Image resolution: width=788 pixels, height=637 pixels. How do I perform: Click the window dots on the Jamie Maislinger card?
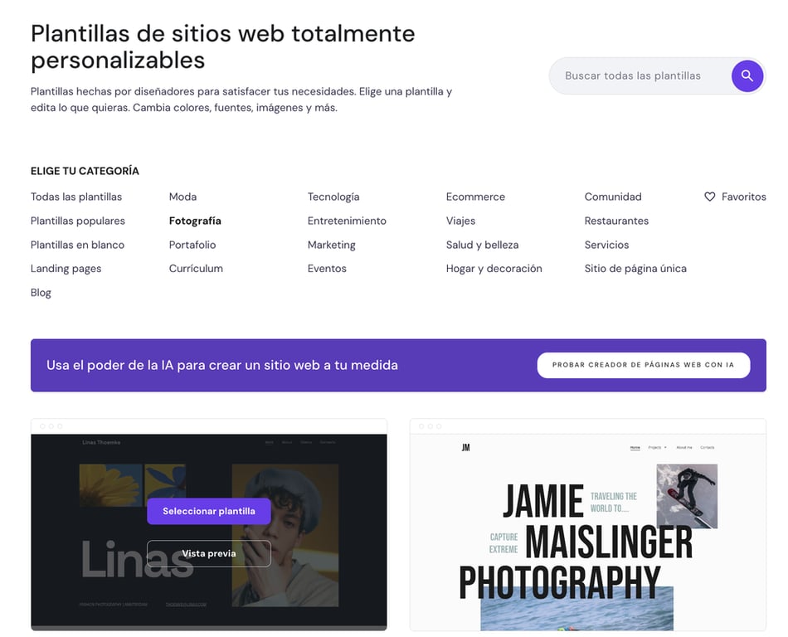tap(430, 425)
